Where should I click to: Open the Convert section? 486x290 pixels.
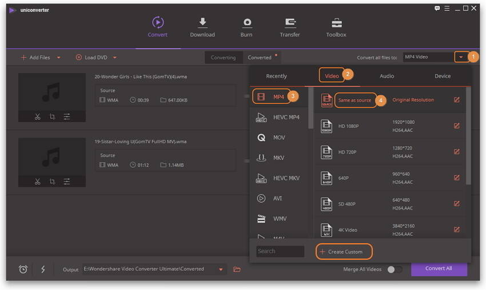pos(157,27)
